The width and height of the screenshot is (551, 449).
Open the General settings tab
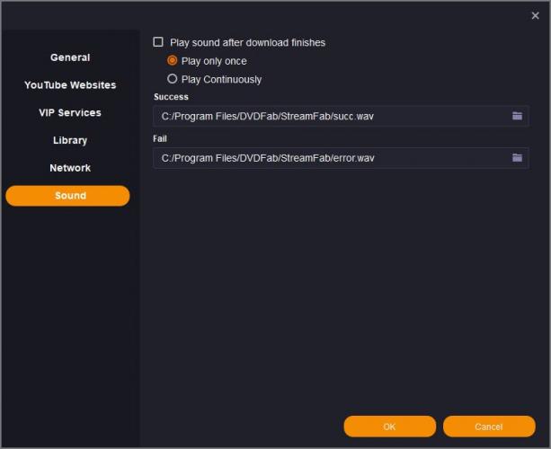tap(70, 57)
